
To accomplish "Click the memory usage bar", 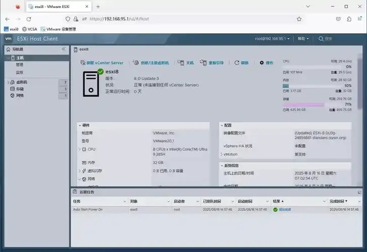I will click(312, 86).
